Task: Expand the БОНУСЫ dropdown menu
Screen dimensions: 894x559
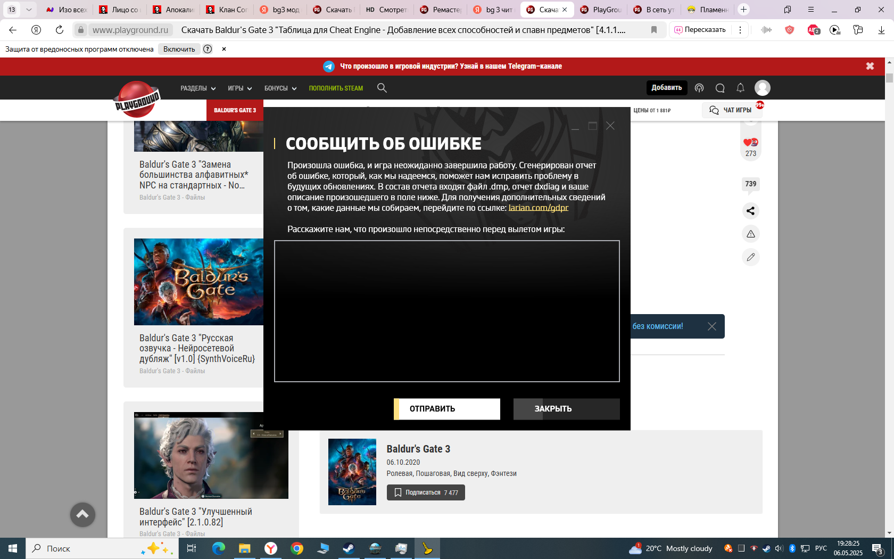Action: coord(280,88)
